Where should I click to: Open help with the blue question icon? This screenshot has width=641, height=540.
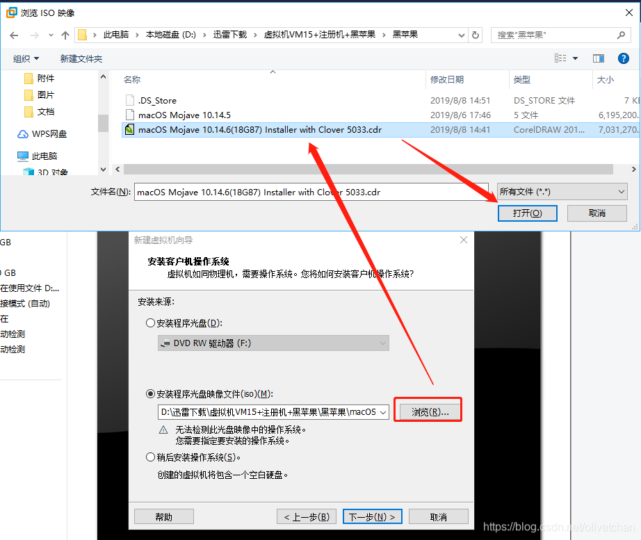623,58
